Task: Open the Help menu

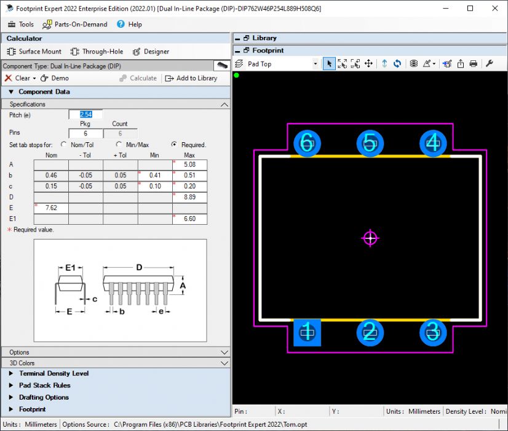Action: coord(130,25)
